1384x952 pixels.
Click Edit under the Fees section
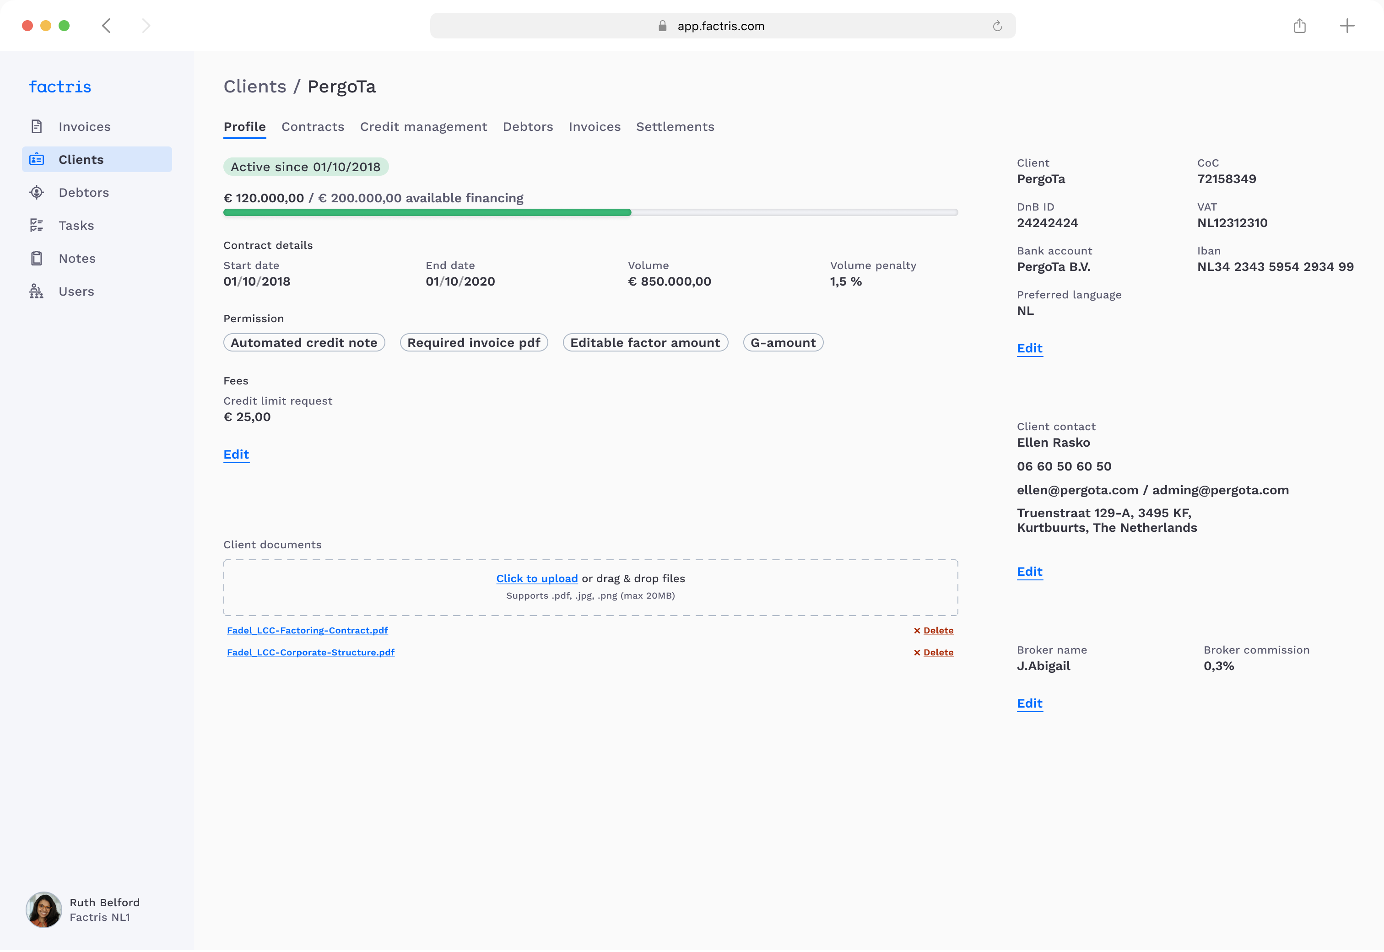coord(236,454)
